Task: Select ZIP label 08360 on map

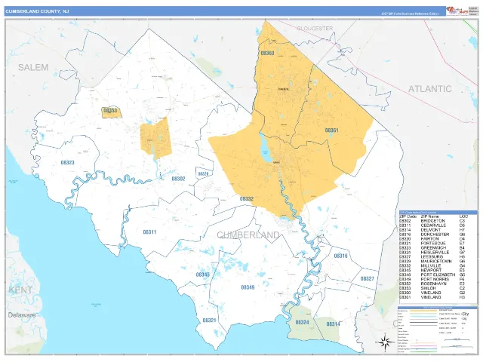Action: (x=267, y=53)
